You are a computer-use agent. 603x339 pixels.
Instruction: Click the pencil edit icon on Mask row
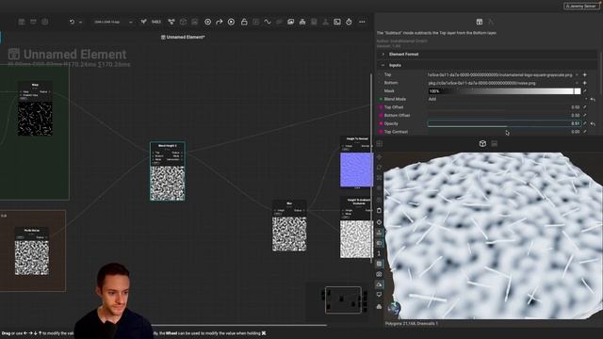(x=584, y=91)
